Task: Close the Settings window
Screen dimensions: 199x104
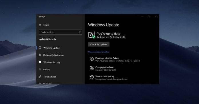Action: pos(156,17)
